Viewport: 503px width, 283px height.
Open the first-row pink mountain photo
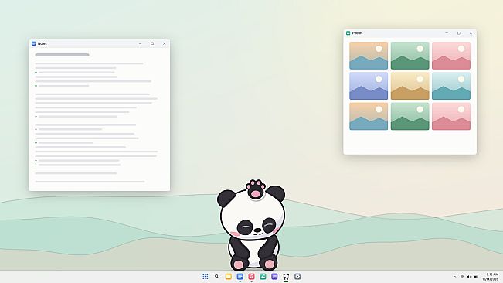(x=451, y=56)
